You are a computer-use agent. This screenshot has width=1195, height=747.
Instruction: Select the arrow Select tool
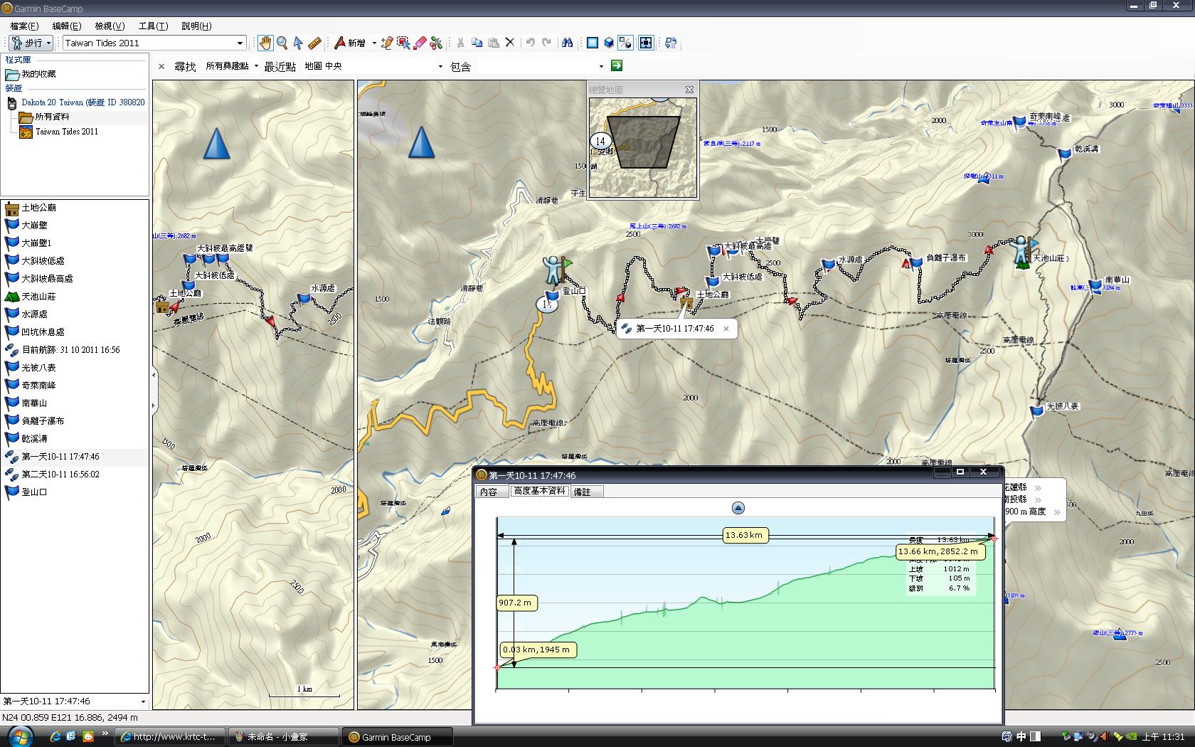(x=298, y=43)
